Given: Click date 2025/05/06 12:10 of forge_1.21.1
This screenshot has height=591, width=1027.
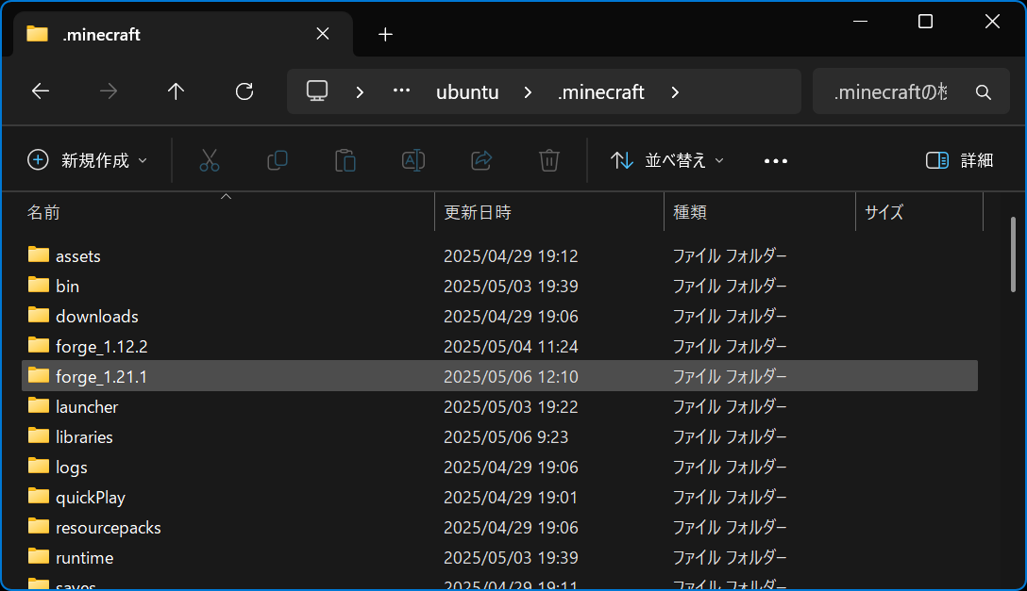Looking at the screenshot, I should pyautogui.click(x=511, y=377).
